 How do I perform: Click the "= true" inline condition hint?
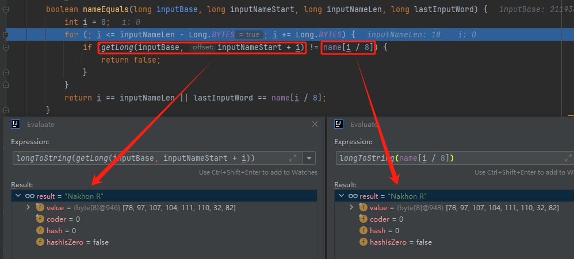(248, 34)
